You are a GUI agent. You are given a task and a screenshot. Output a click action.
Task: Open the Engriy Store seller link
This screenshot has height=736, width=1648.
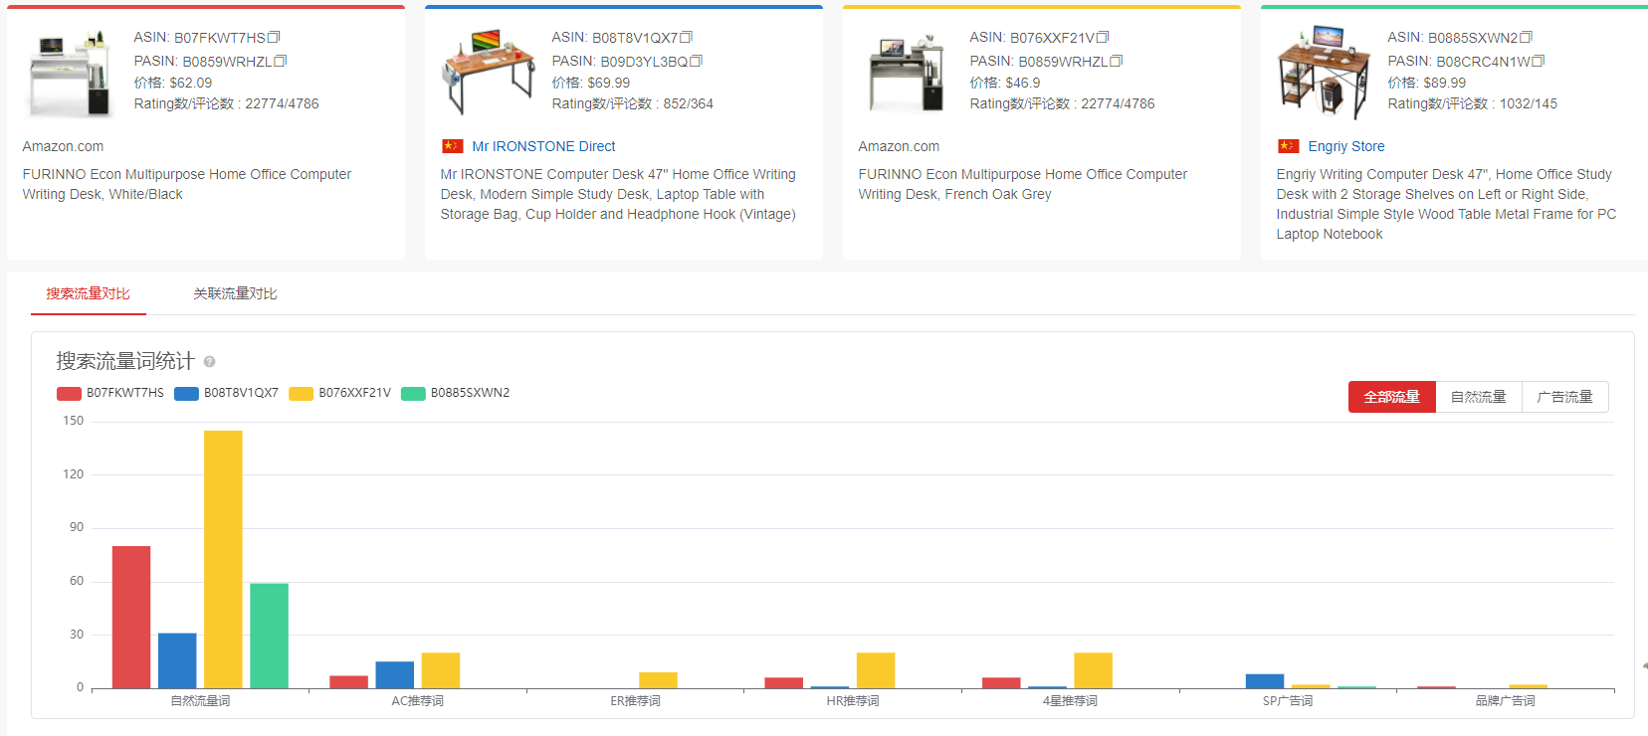[x=1346, y=146]
